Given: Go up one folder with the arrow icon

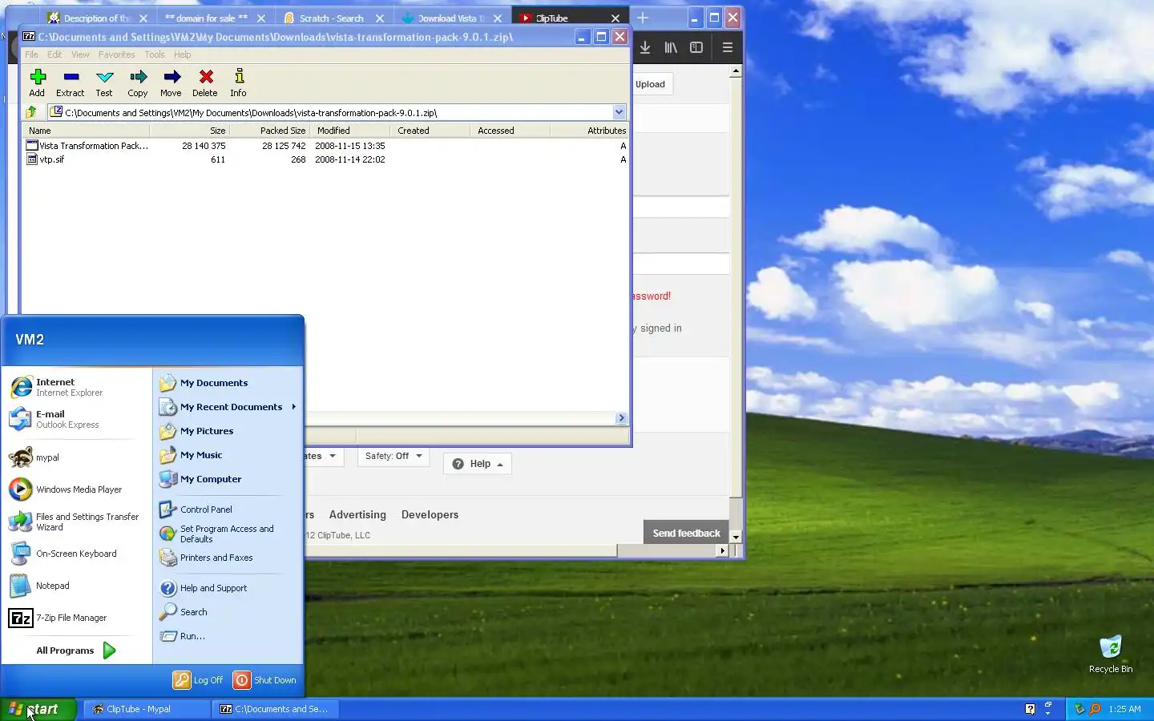Looking at the screenshot, I should click(31, 112).
